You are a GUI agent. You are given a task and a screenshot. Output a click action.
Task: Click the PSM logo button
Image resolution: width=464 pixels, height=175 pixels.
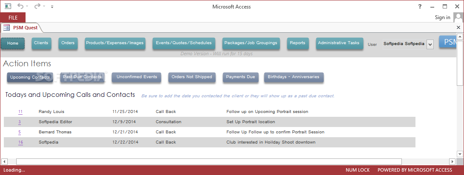tap(448, 42)
